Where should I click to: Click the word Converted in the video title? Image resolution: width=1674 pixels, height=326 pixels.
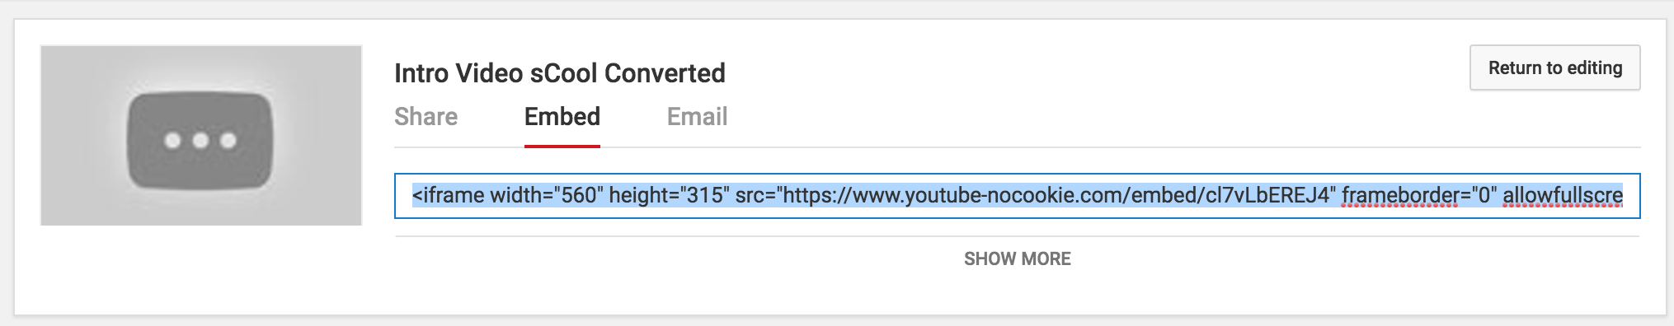click(665, 73)
